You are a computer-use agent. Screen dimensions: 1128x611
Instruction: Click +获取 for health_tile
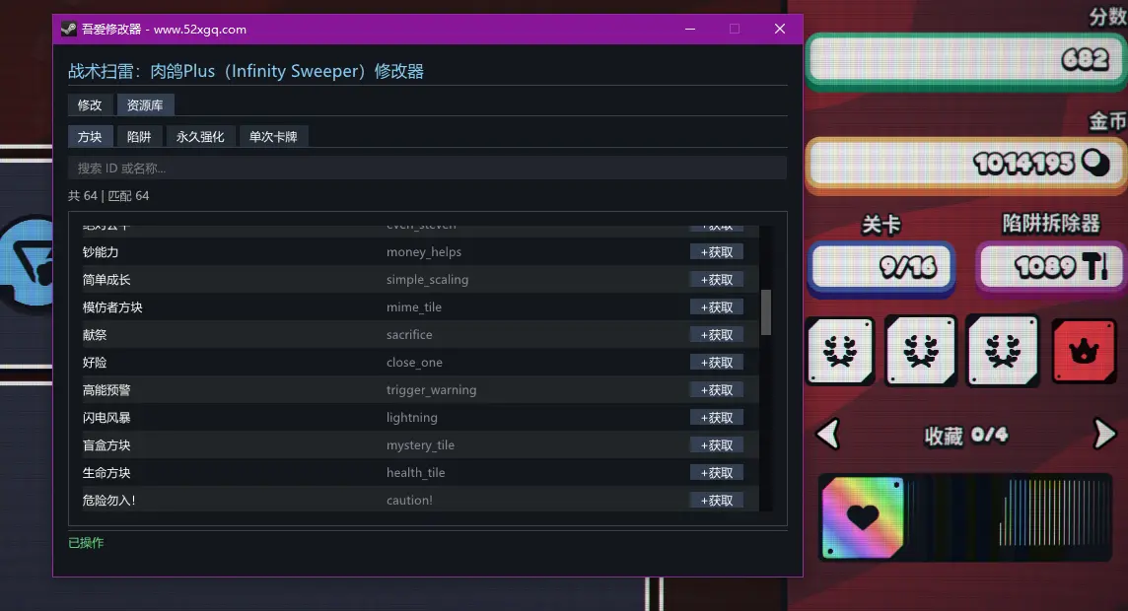click(x=717, y=473)
